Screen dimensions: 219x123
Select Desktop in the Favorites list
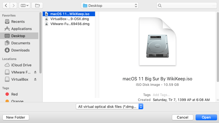point(19,36)
